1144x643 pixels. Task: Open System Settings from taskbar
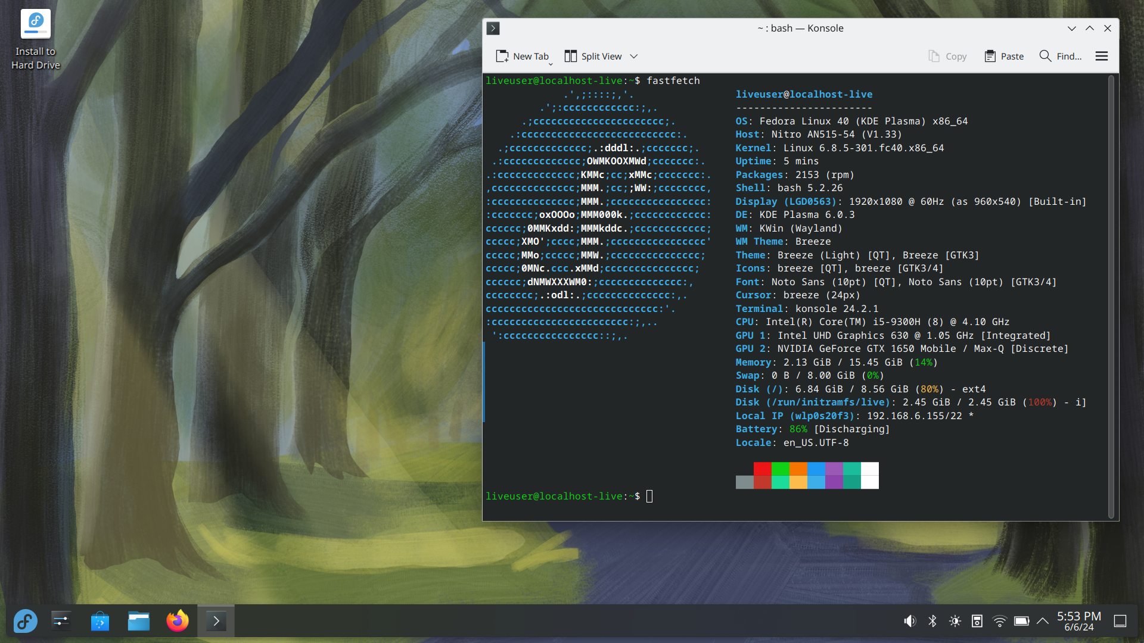pos(61,621)
